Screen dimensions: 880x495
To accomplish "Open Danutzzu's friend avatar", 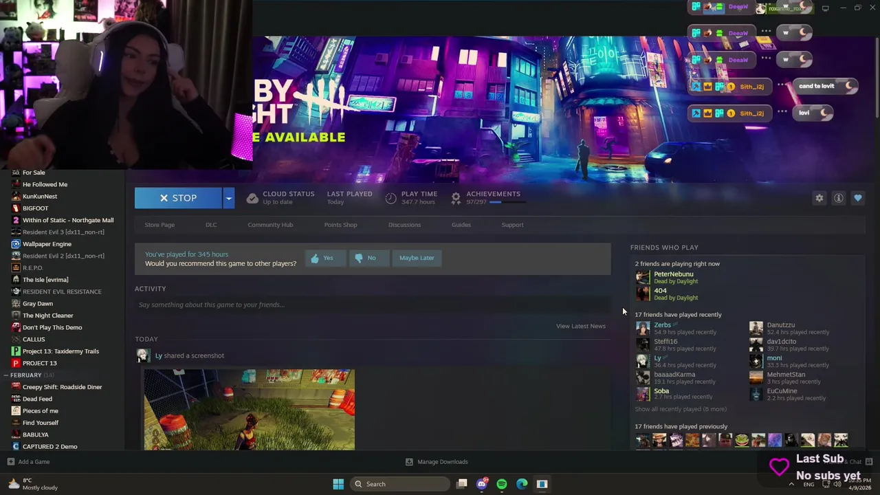I will pyautogui.click(x=756, y=328).
